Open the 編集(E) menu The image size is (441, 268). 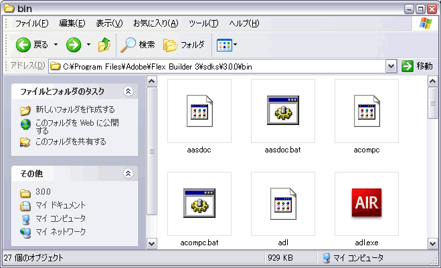72,23
